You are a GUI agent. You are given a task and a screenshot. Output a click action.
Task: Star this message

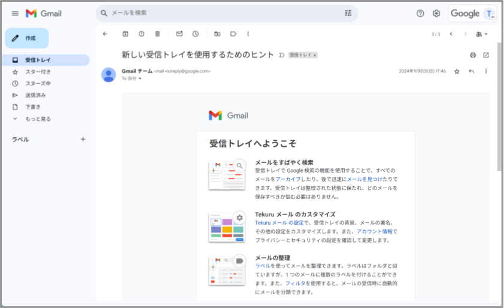[457, 71]
